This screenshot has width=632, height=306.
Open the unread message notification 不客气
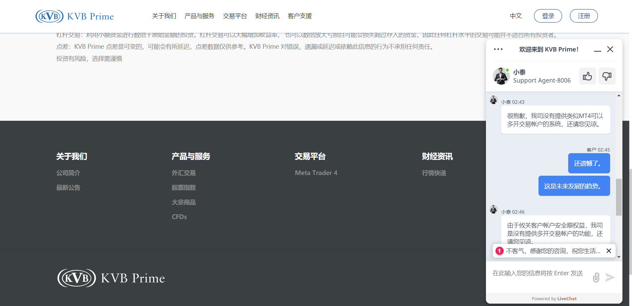click(x=553, y=251)
